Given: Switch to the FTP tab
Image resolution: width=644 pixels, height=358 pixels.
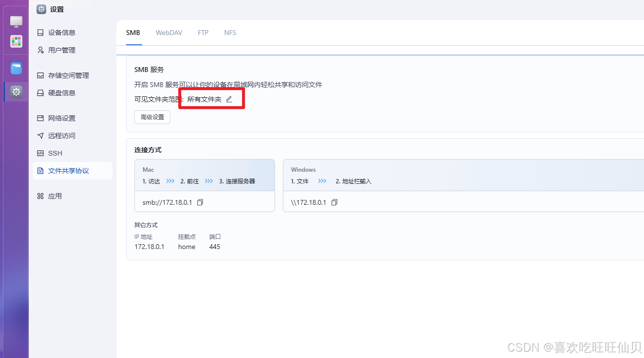Looking at the screenshot, I should (203, 33).
